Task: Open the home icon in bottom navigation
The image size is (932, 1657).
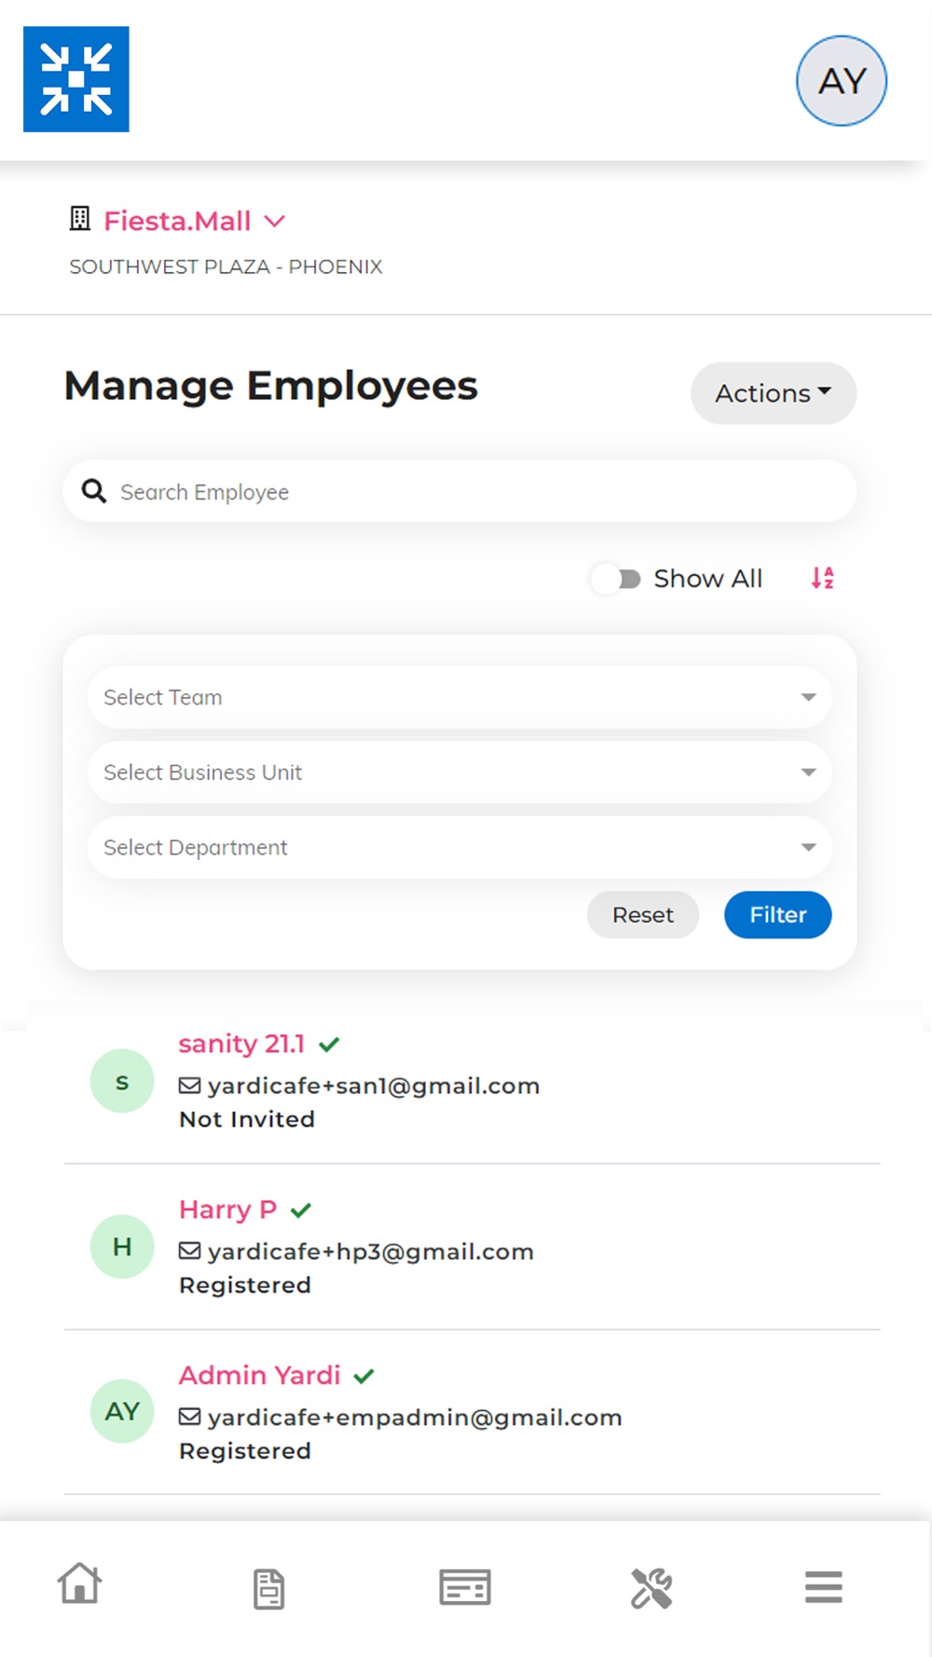Action: pyautogui.click(x=79, y=1584)
